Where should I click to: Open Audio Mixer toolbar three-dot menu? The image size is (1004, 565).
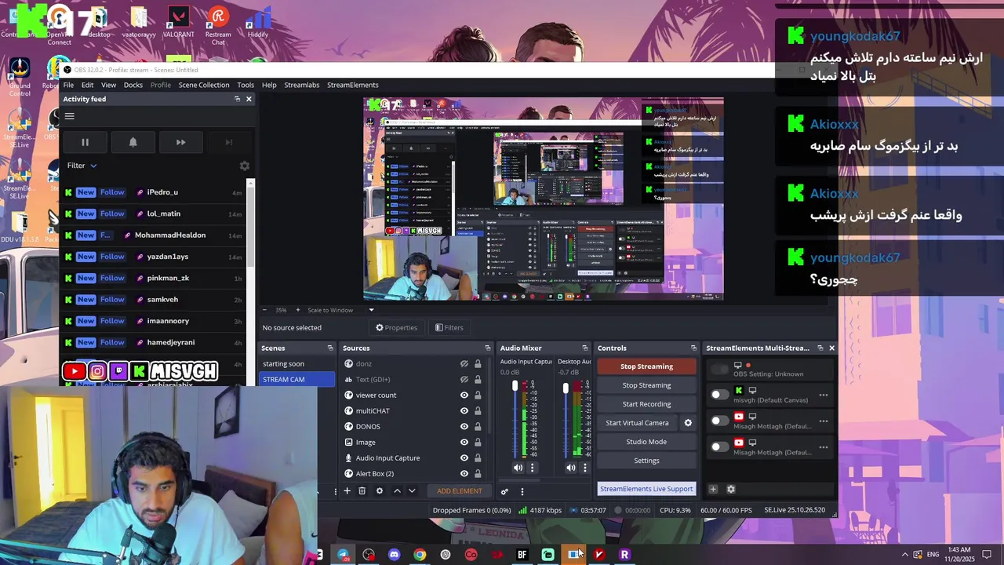pos(522,492)
